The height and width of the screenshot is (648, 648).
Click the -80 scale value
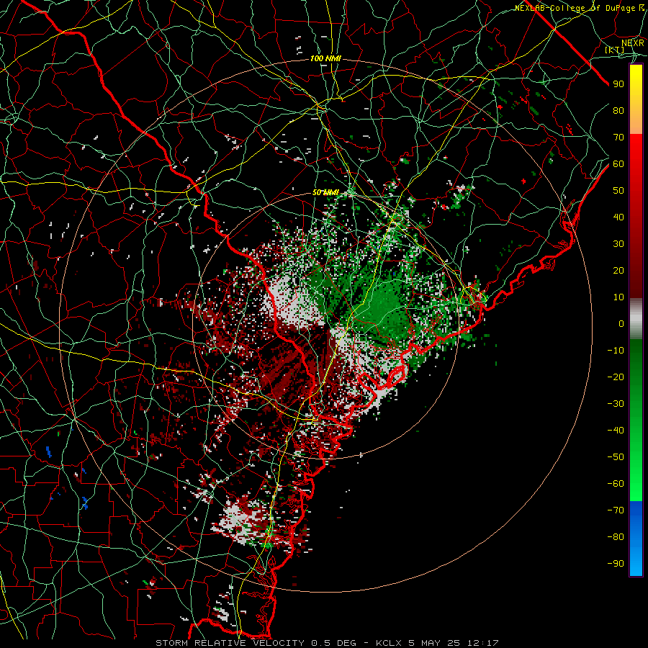click(616, 537)
